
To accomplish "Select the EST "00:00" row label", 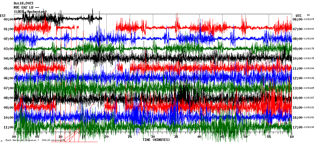I will pyautogui.click(x=9, y=19).
